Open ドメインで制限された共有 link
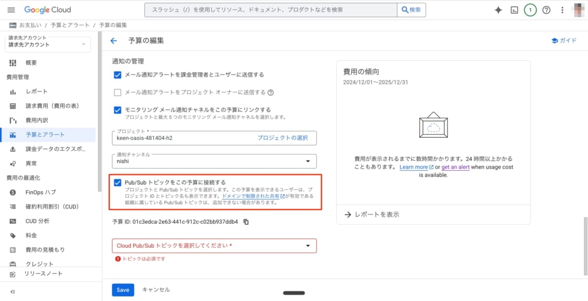The image size is (588, 301). (253, 196)
